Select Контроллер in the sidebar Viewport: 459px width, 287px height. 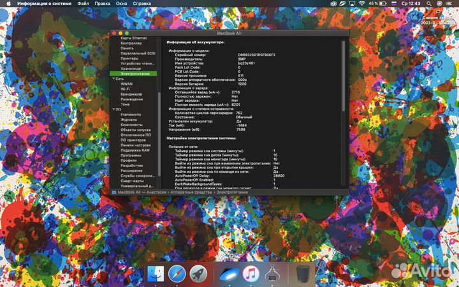click(x=131, y=43)
